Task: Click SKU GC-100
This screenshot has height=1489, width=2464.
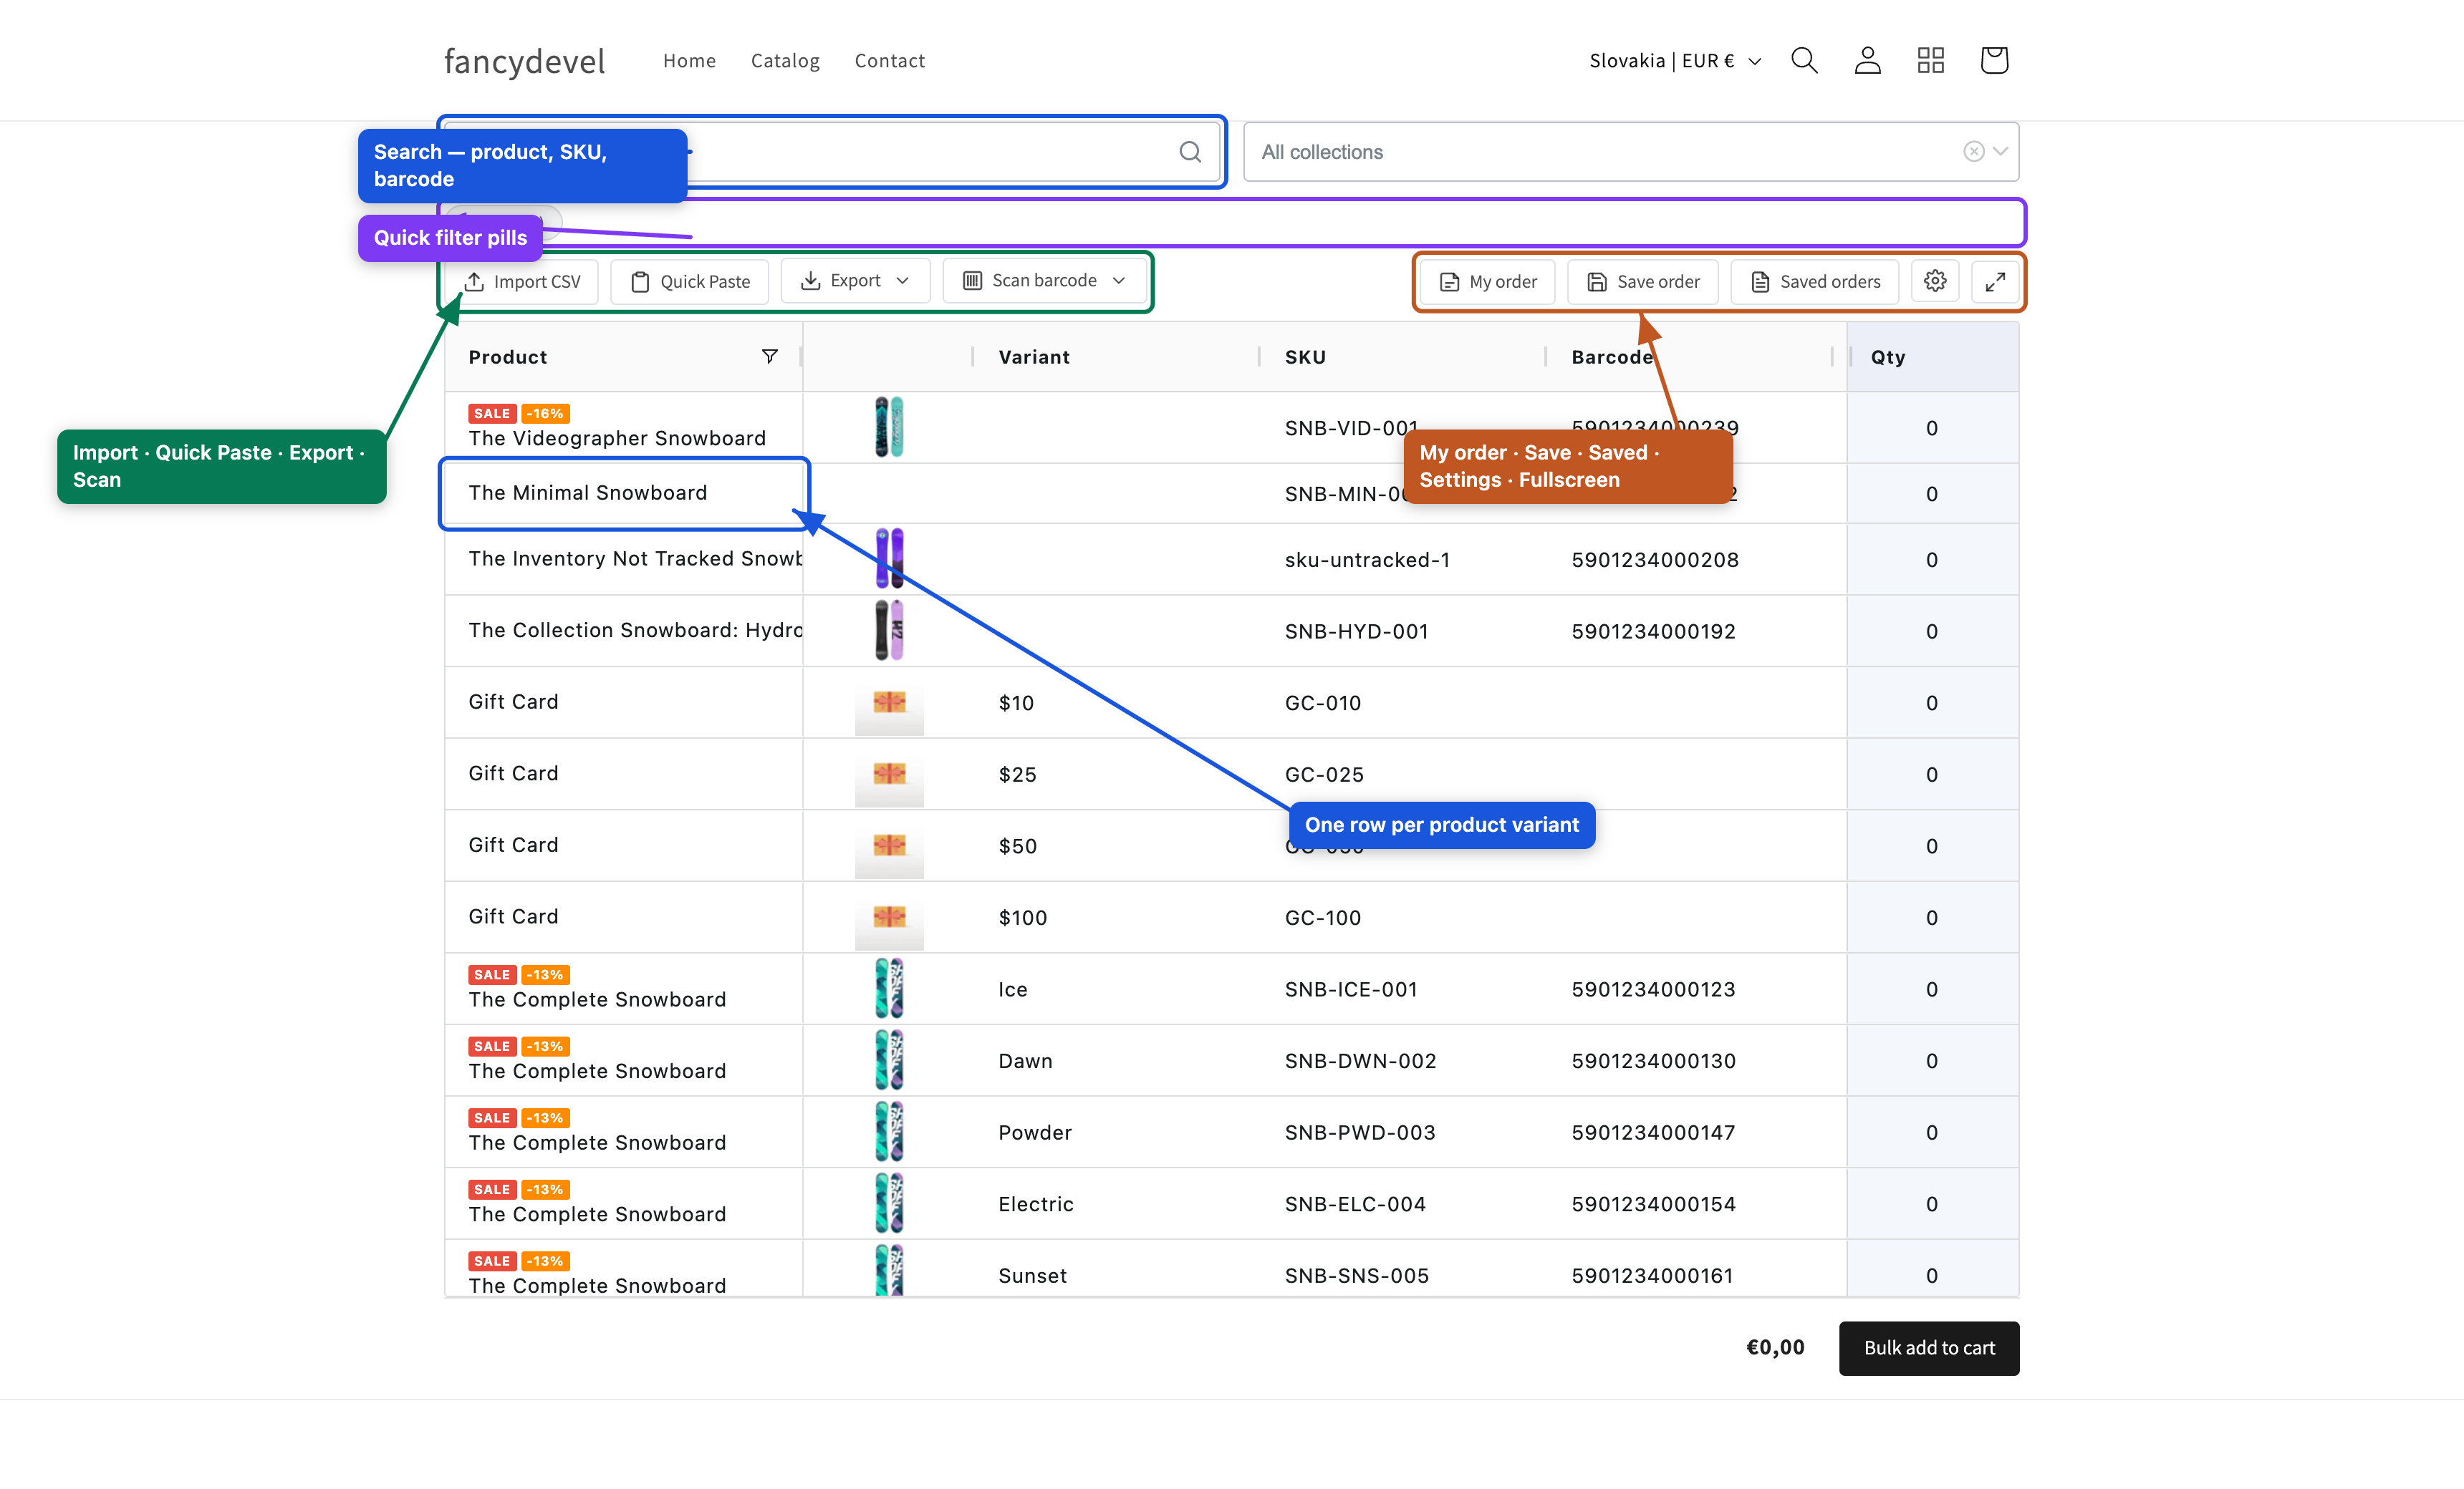Action: (x=1322, y=918)
